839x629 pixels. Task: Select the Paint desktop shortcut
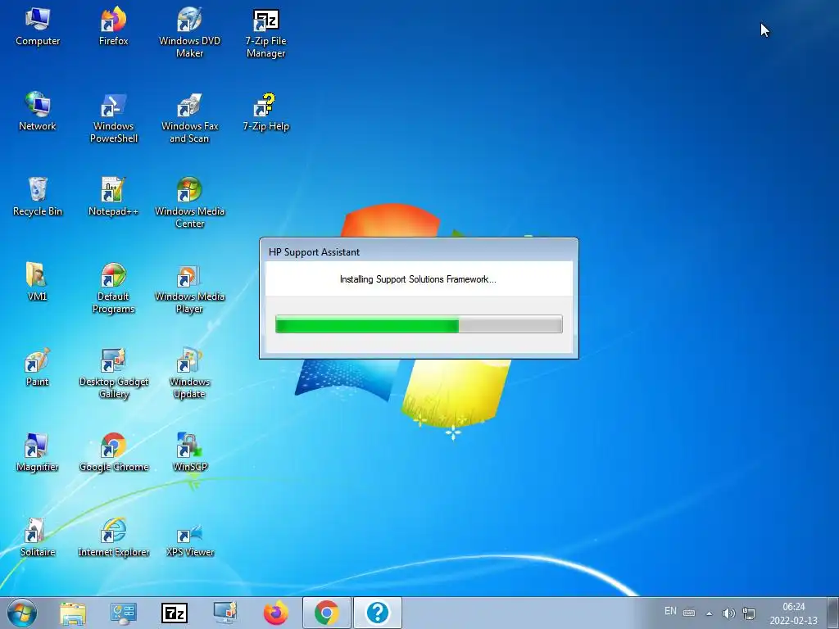(37, 368)
